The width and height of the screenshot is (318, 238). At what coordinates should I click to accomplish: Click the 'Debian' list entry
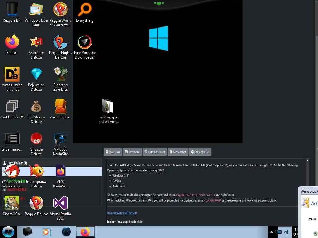click(116, 181)
